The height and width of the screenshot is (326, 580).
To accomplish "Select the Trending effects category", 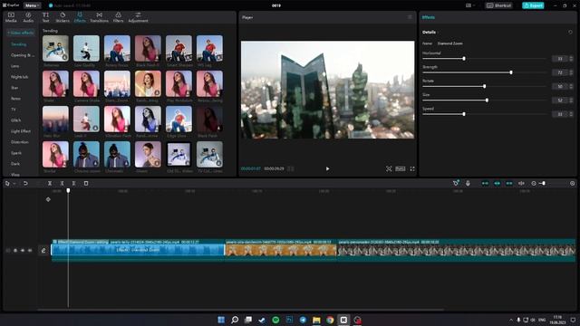I will pos(18,44).
